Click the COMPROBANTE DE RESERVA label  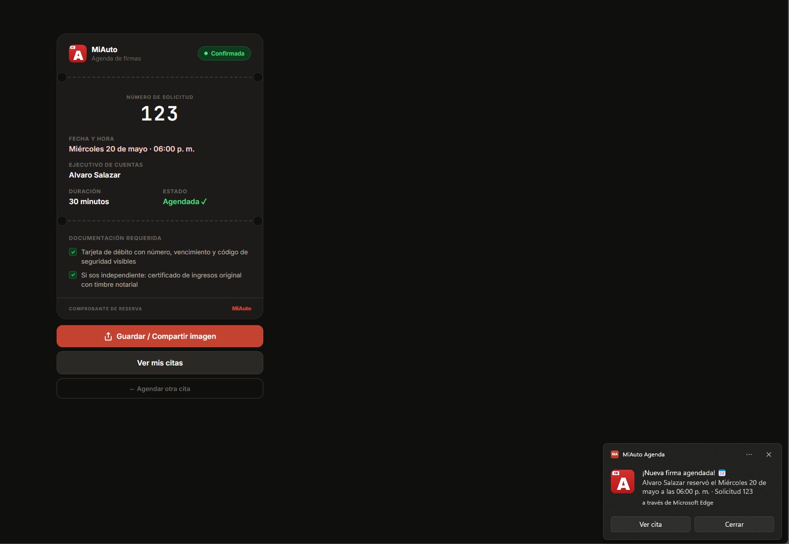coord(105,309)
